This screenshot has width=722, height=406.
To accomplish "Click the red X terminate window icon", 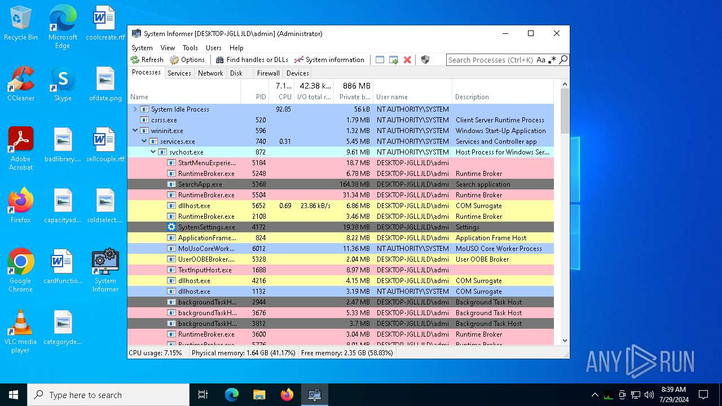I will [407, 60].
